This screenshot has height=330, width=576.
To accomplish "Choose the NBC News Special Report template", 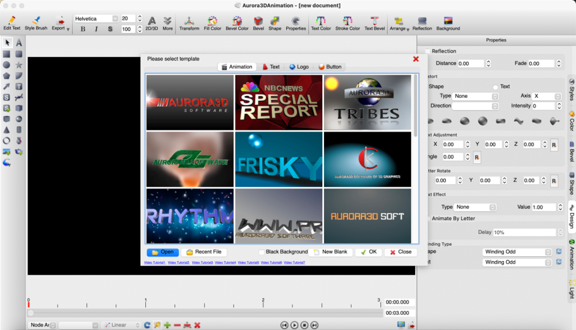I will 279,102.
